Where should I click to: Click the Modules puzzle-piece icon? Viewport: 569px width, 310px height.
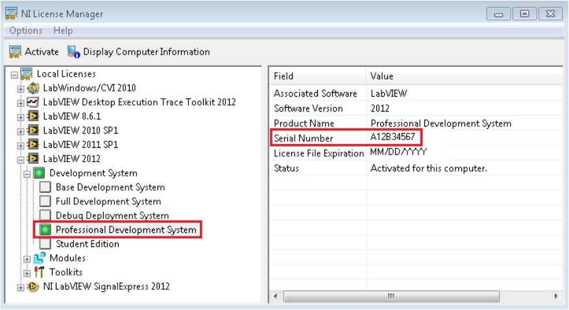40,258
